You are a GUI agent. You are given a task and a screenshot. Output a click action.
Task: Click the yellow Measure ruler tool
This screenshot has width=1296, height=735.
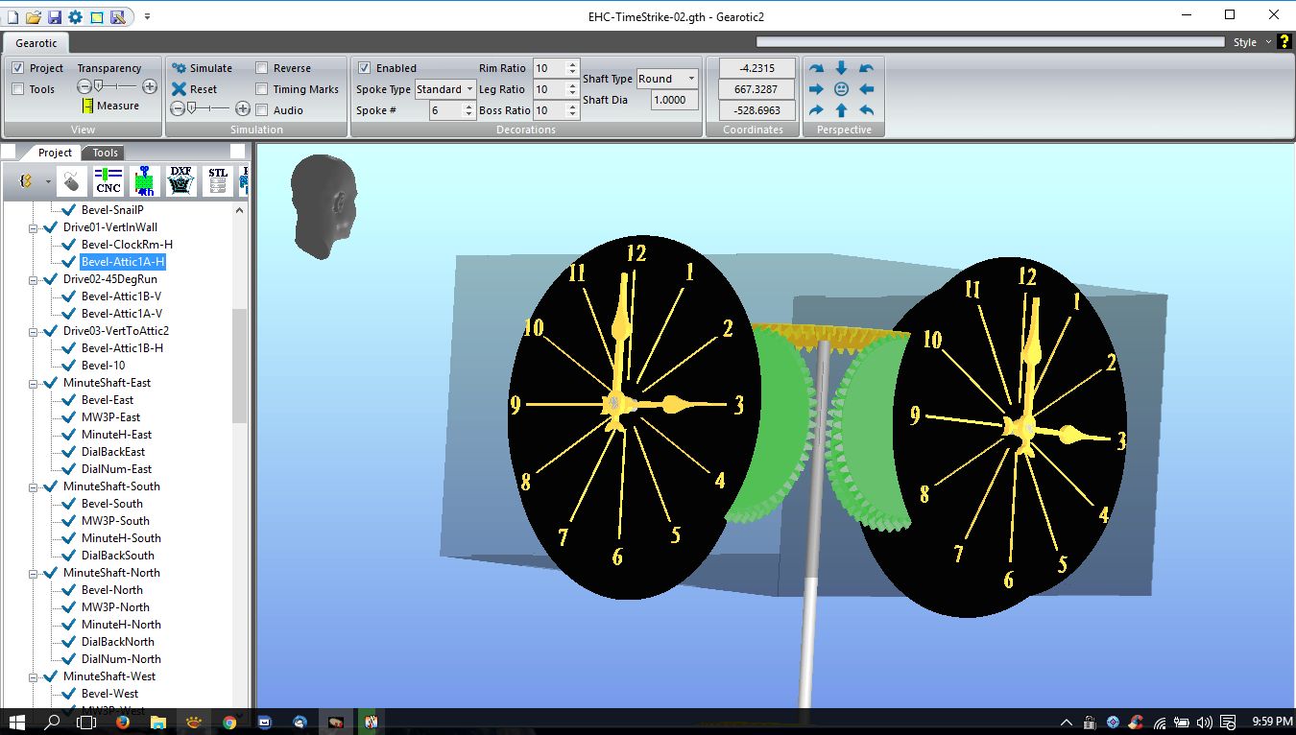87,106
